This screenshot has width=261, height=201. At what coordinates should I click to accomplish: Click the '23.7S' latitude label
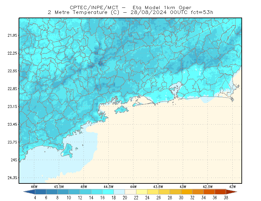[12, 142]
